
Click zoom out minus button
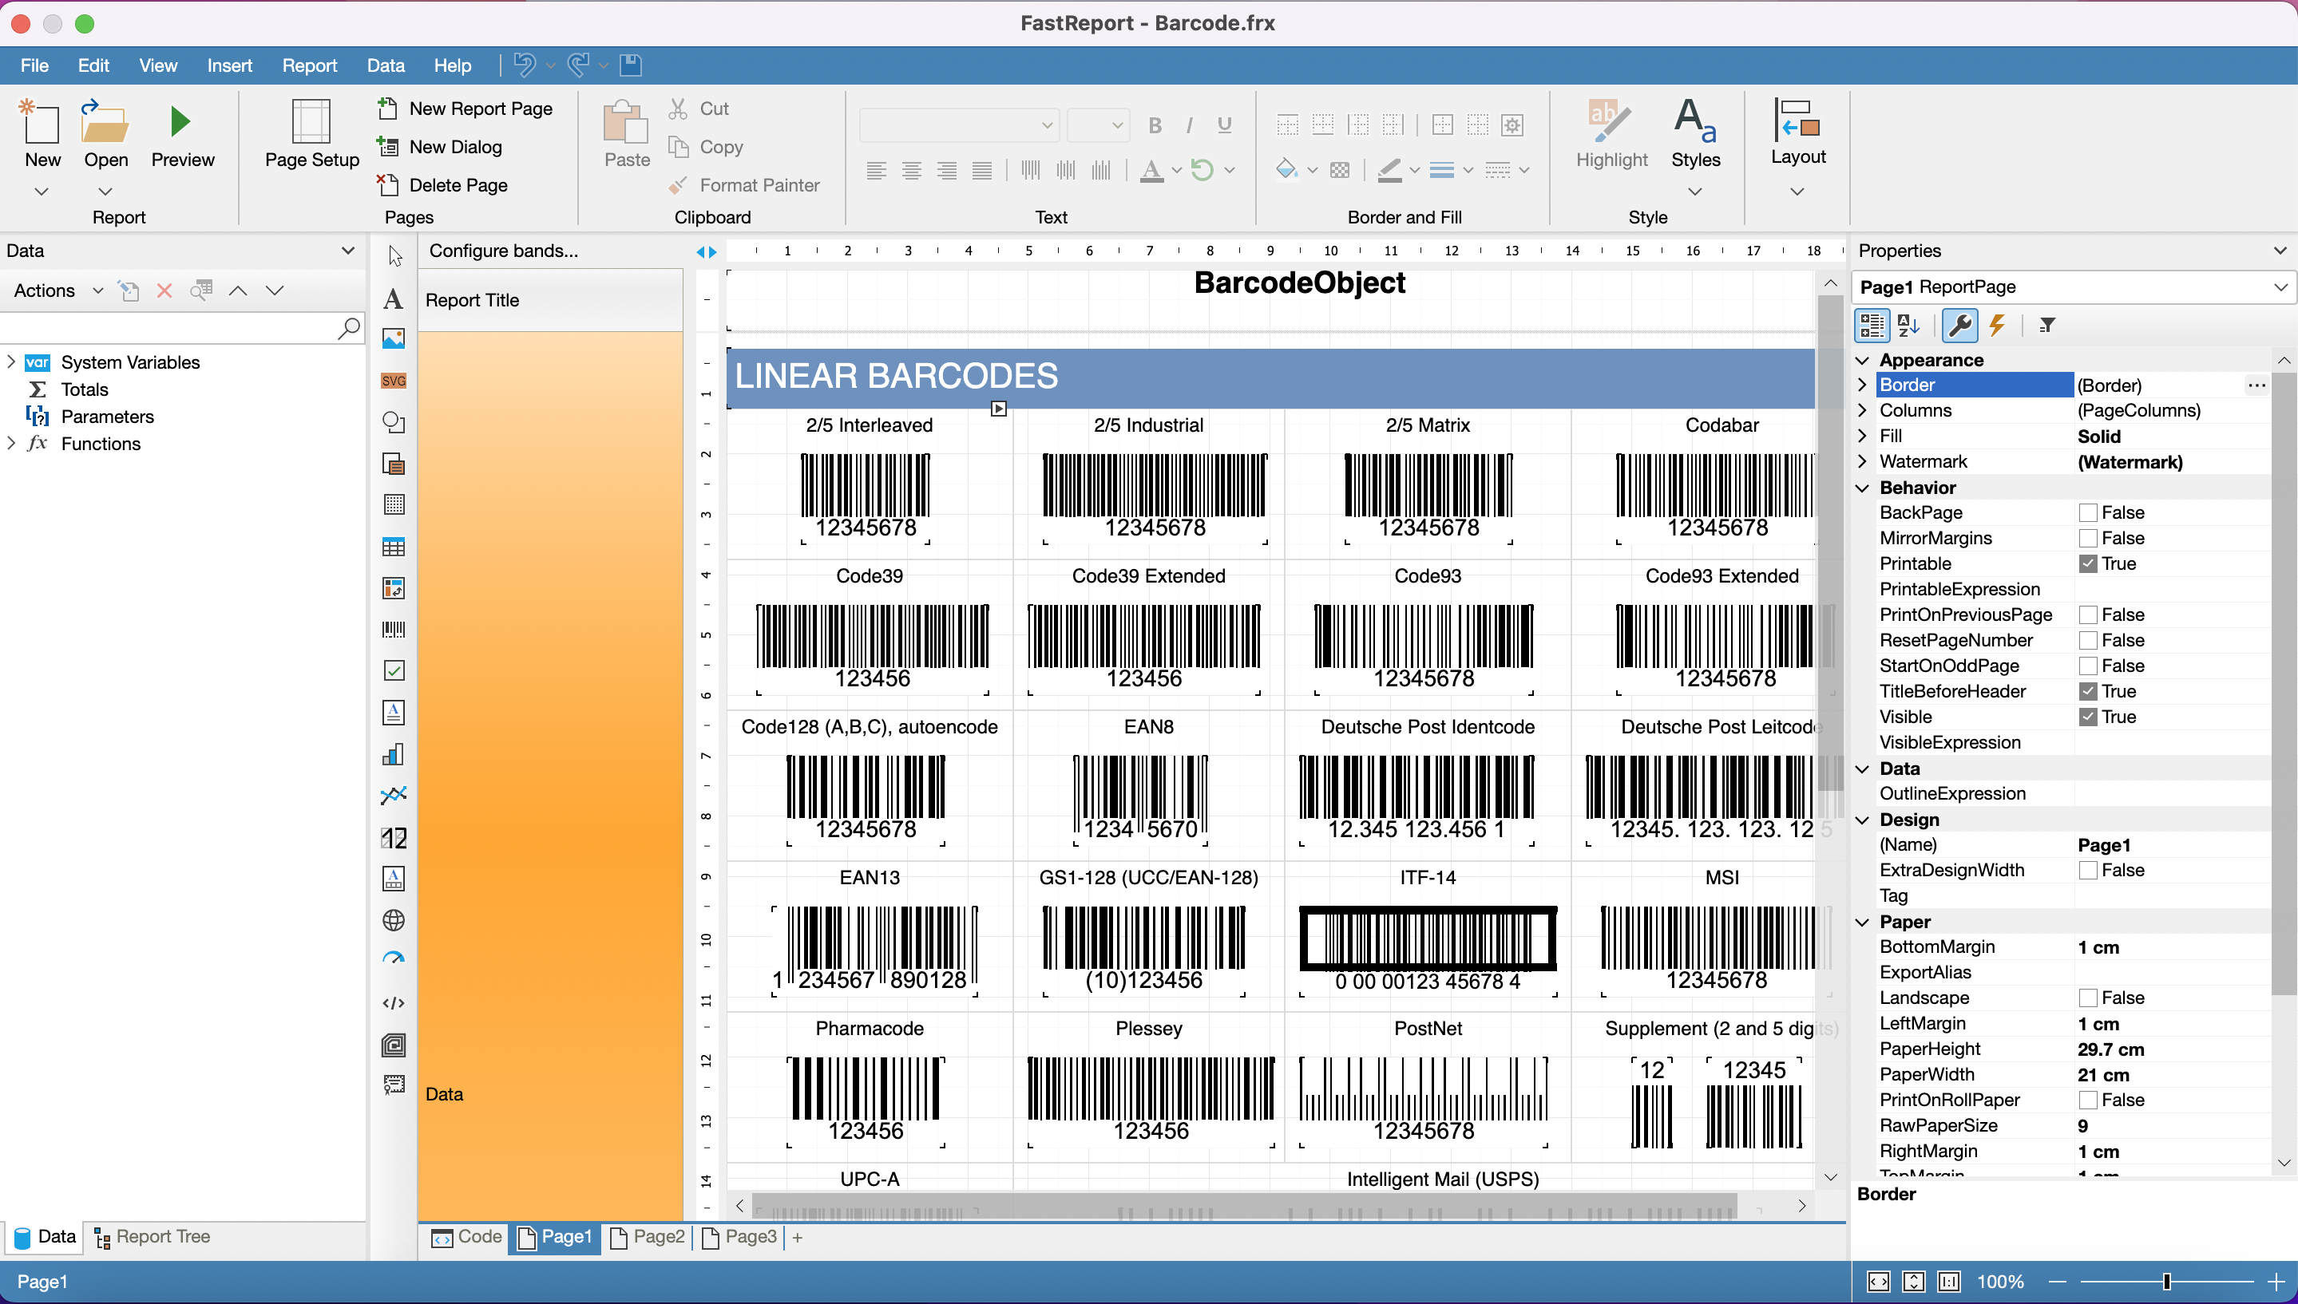tap(2057, 1282)
